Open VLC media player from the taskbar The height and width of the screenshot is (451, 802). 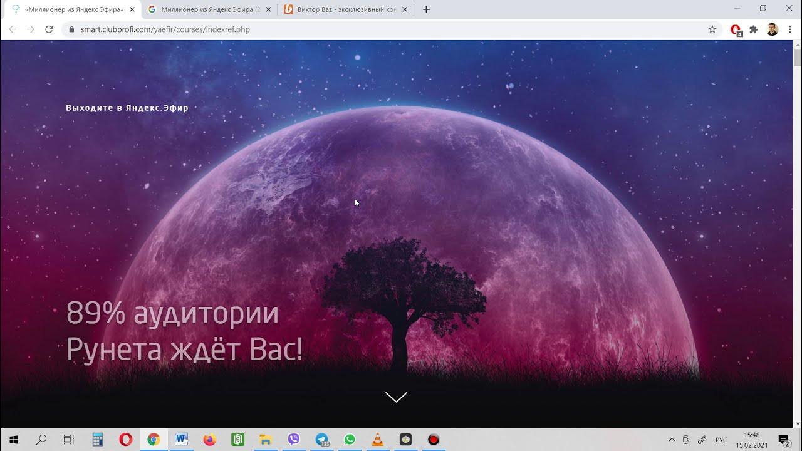point(378,440)
